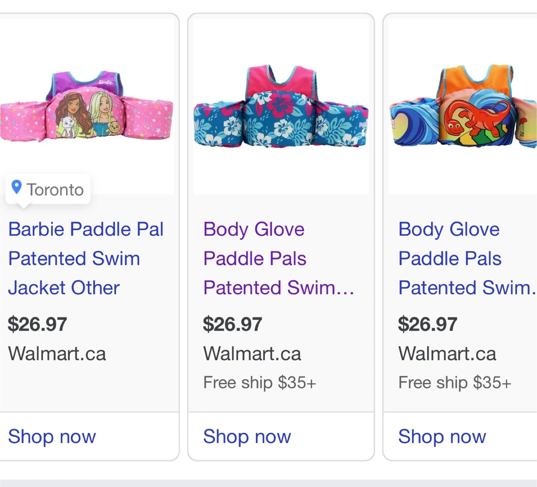537x487 pixels.
Task: Open the dinosaur swim jacket product image
Action: (x=463, y=107)
